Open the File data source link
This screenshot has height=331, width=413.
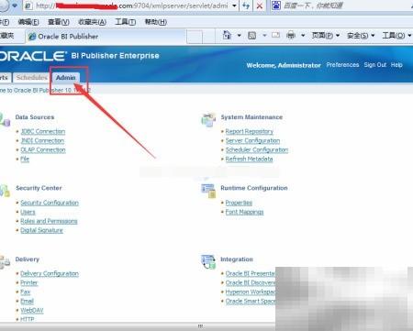coord(25,159)
